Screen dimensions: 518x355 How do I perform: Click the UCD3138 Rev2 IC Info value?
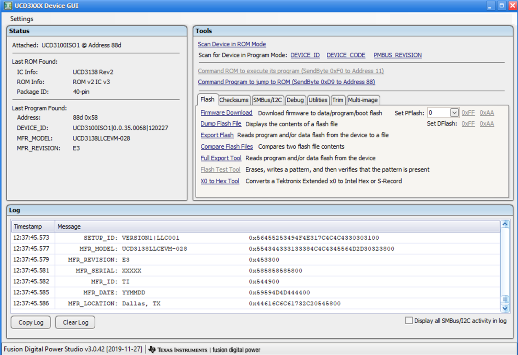click(x=93, y=72)
